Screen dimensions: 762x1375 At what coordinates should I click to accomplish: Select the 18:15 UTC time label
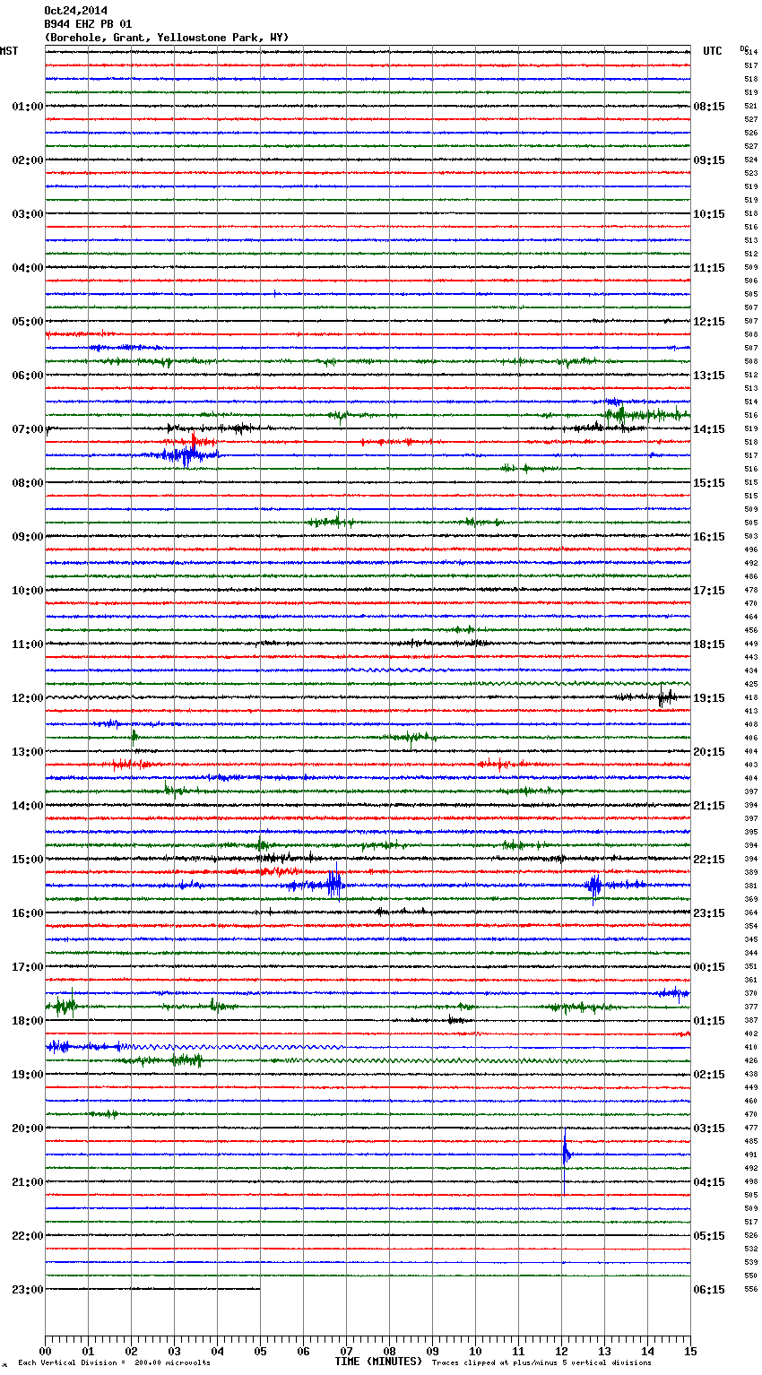(709, 644)
